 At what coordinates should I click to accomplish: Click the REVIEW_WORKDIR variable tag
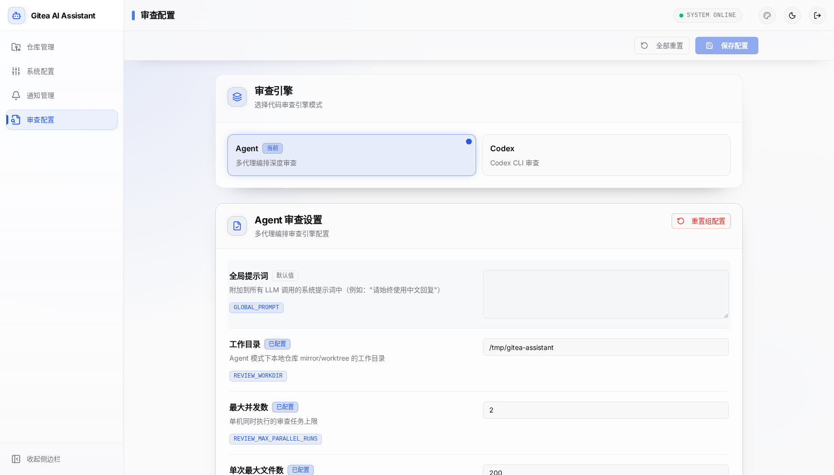(258, 376)
